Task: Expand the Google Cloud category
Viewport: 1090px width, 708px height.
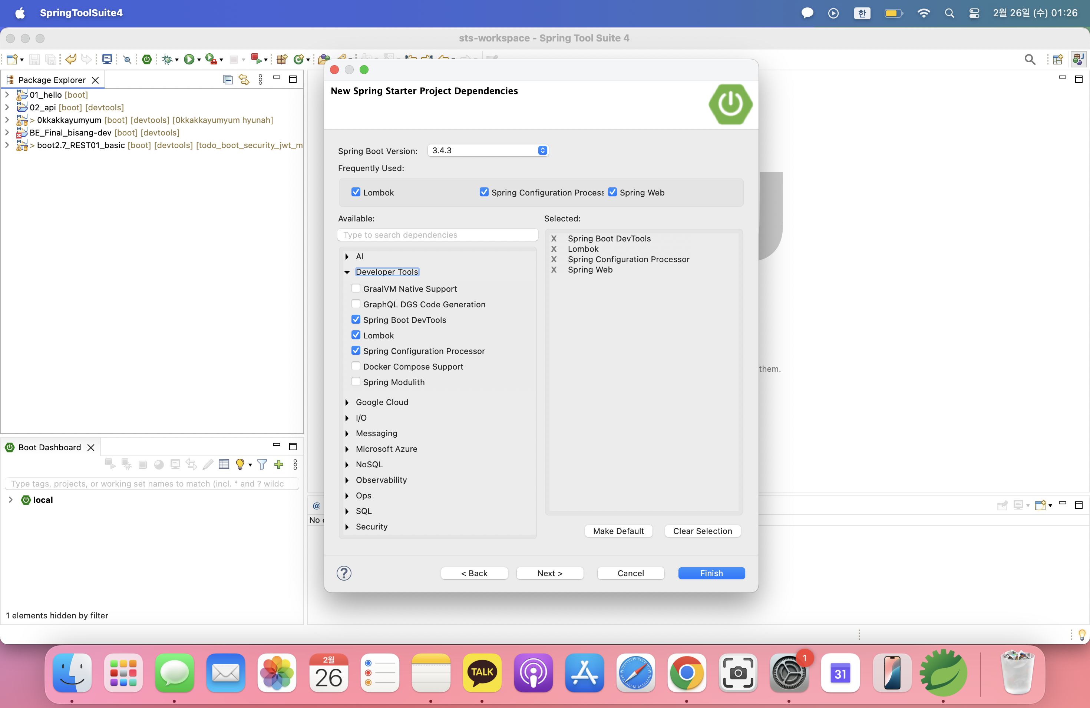Action: (347, 403)
